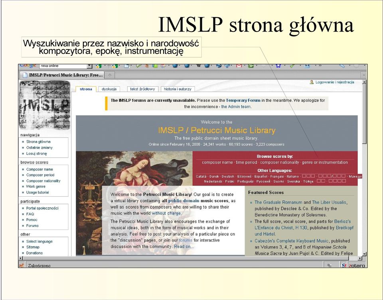This screenshot has height=300, width=383.
Task: Open a new tab with the tab-bar button
Action: coord(110,75)
